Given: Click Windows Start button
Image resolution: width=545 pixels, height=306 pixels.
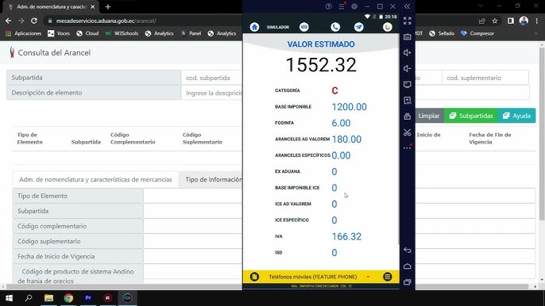Looking at the screenshot, I should 9,298.
